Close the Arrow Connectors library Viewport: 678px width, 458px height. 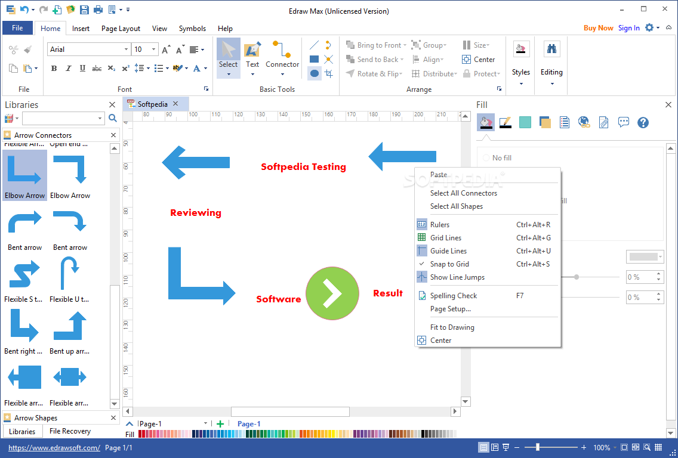(113, 135)
